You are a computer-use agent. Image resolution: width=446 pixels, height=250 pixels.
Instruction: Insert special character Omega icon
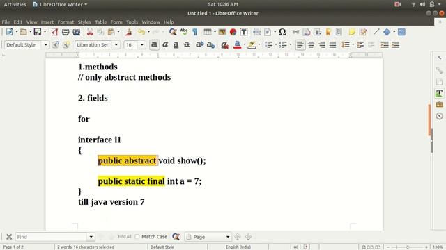[x=282, y=32]
